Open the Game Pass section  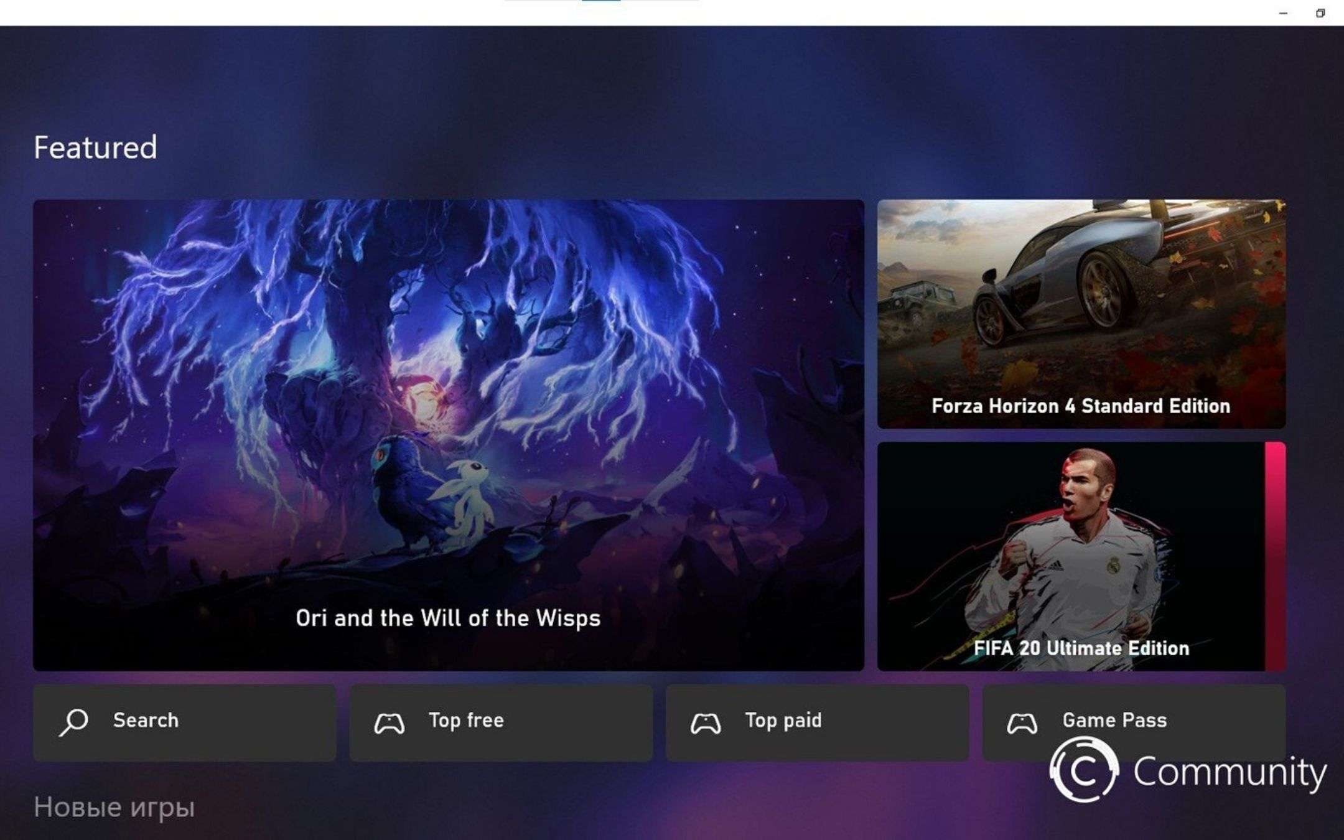pos(1134,722)
